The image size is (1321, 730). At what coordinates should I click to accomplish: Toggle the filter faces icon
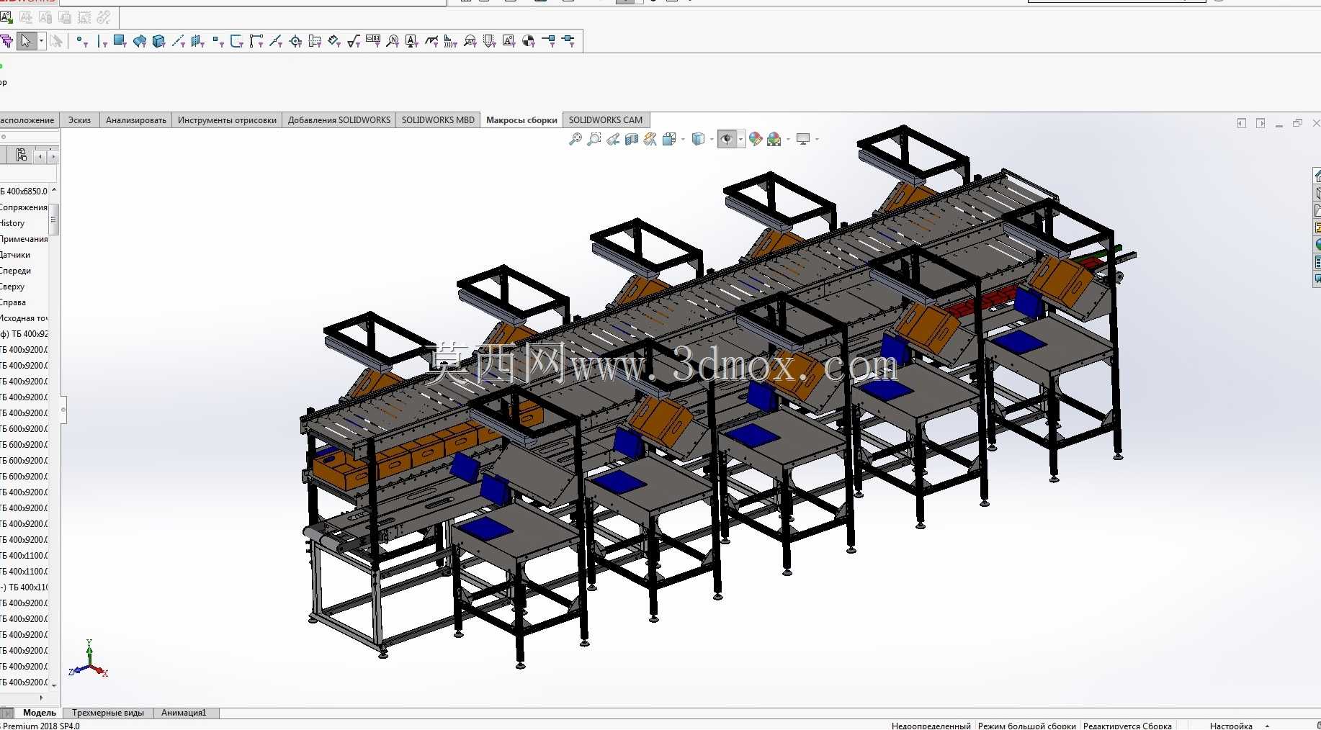pyautogui.click(x=120, y=41)
